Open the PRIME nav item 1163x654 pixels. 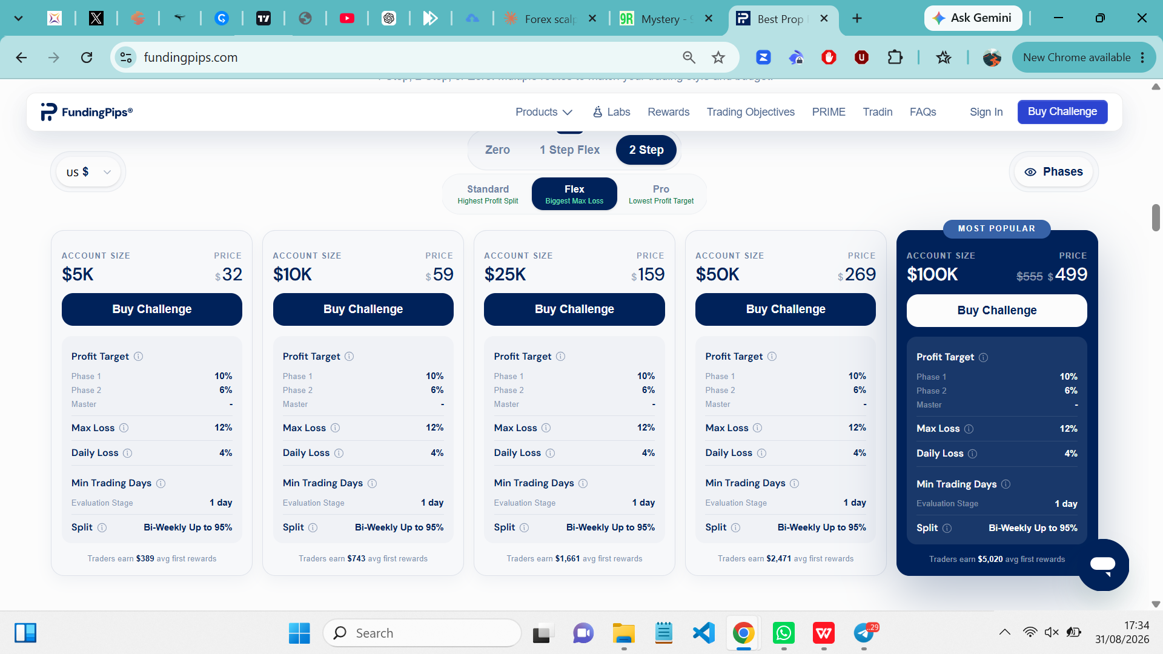[x=828, y=112]
